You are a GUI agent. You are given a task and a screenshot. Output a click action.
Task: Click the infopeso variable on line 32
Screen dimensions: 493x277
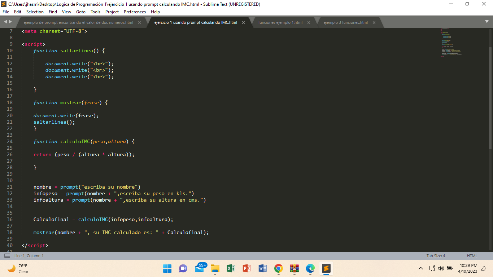[45, 193]
